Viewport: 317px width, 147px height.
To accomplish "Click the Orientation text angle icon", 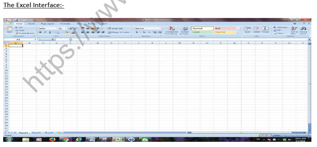I will [98, 28].
